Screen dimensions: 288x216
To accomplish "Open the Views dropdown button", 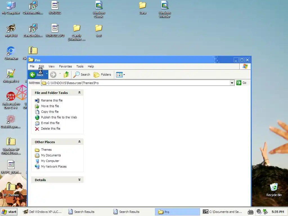I will coord(120,75).
